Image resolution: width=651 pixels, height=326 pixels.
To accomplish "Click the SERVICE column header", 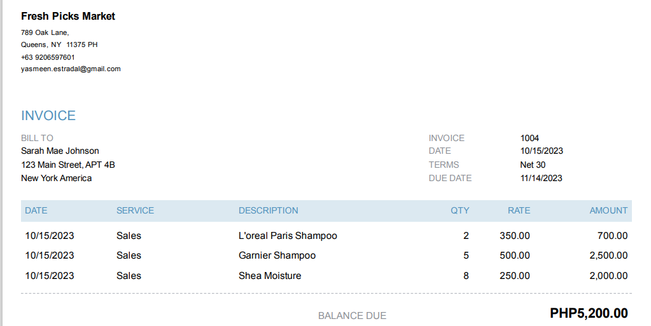I will (135, 210).
